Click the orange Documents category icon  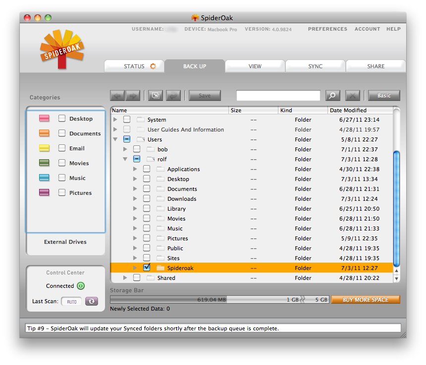pyautogui.click(x=44, y=134)
